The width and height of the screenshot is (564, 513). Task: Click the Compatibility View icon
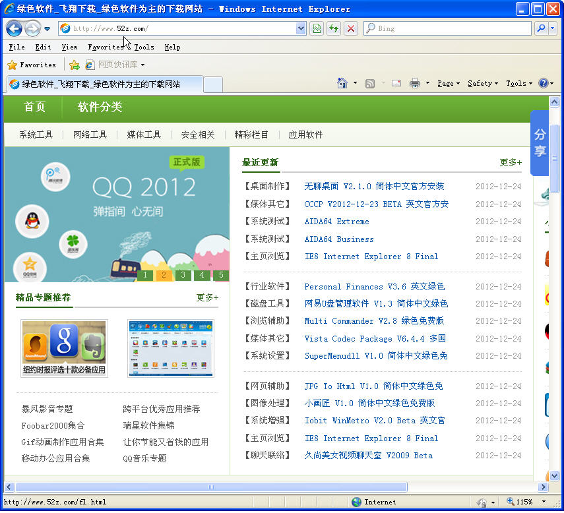pyautogui.click(x=317, y=28)
